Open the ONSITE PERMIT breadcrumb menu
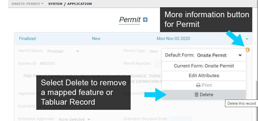This screenshot has height=121, width=258. (28, 4)
